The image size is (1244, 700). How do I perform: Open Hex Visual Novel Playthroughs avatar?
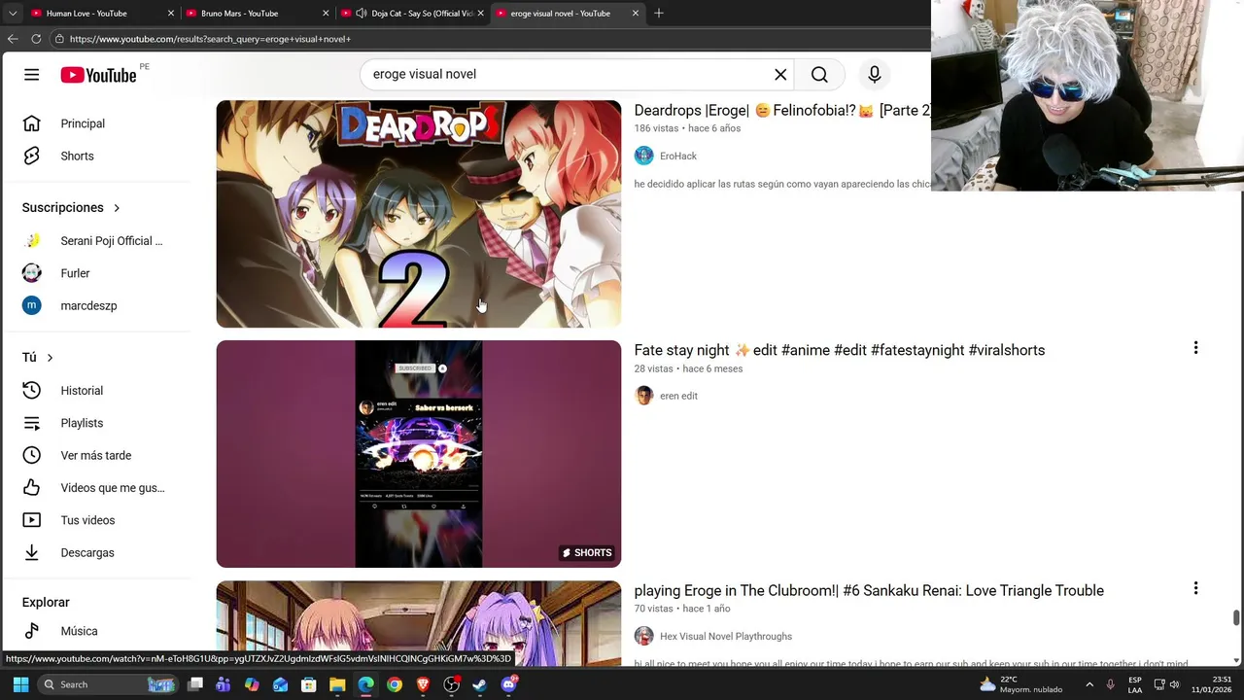[x=643, y=636]
